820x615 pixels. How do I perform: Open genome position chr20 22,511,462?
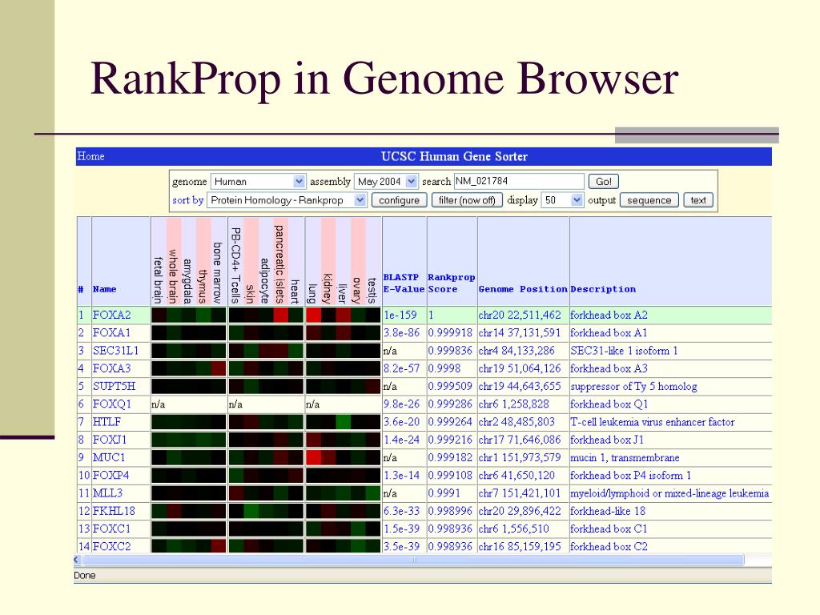coord(520,315)
